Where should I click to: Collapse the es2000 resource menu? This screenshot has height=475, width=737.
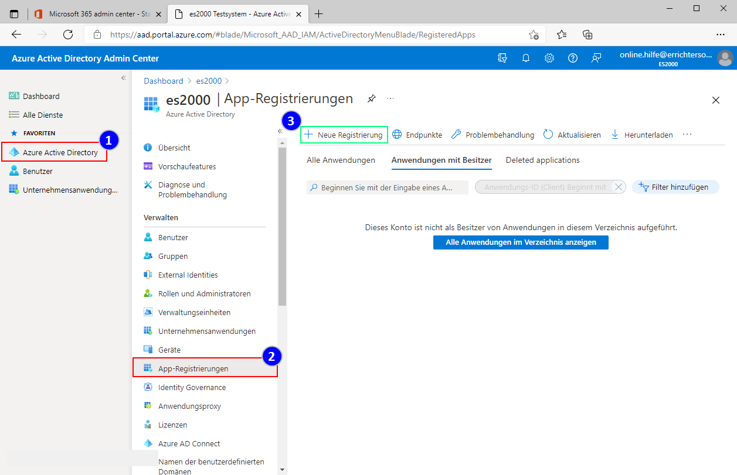(x=280, y=131)
